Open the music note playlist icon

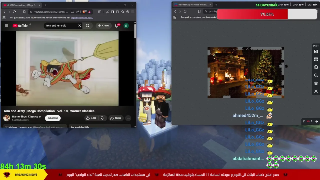(107, 12)
